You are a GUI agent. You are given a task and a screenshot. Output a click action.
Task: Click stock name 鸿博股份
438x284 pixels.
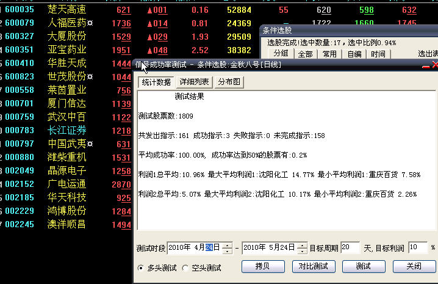click(66, 211)
